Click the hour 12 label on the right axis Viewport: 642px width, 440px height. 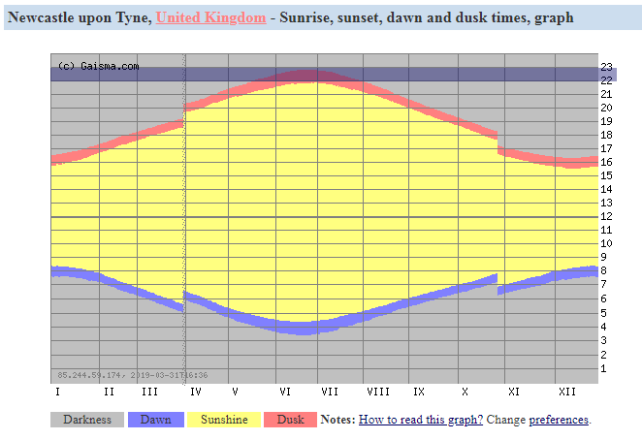point(607,216)
